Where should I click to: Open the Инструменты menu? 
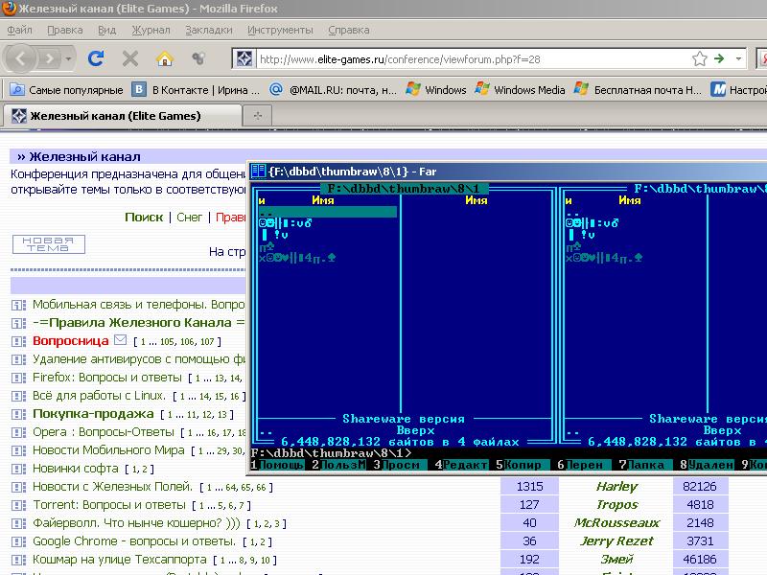[280, 30]
